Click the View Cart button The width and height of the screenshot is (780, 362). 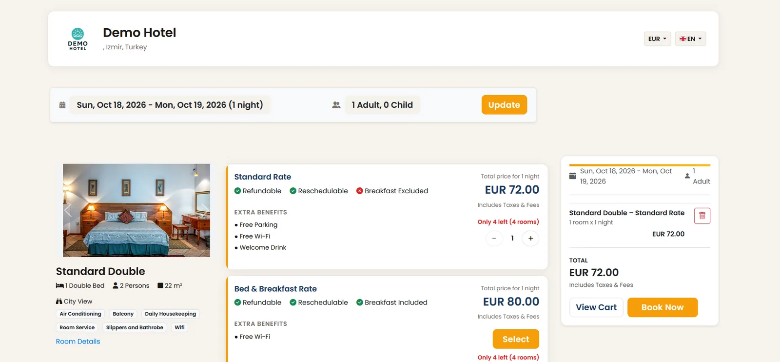click(596, 307)
